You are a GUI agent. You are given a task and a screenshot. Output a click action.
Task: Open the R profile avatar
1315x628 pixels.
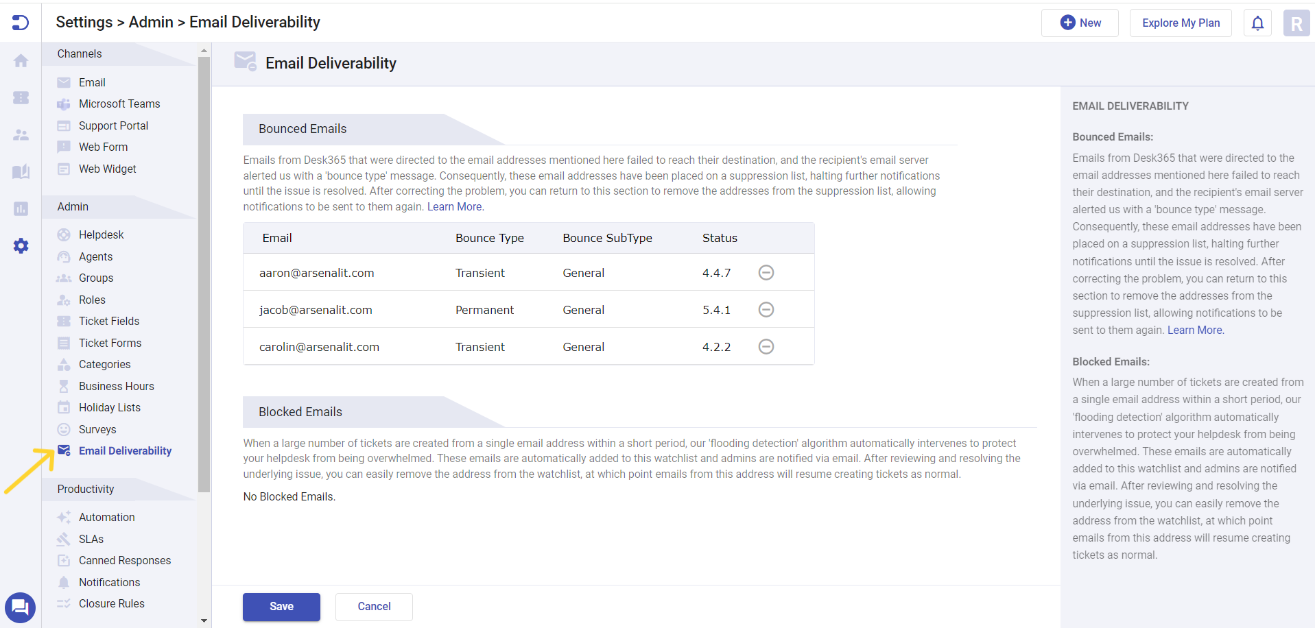pos(1296,23)
